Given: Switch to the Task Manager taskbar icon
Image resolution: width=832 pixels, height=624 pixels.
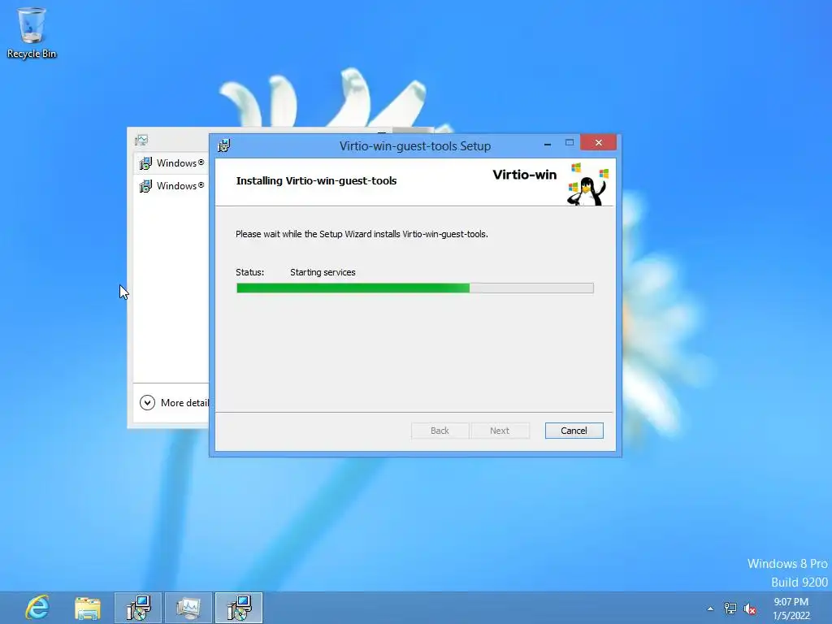Looking at the screenshot, I should [188, 608].
